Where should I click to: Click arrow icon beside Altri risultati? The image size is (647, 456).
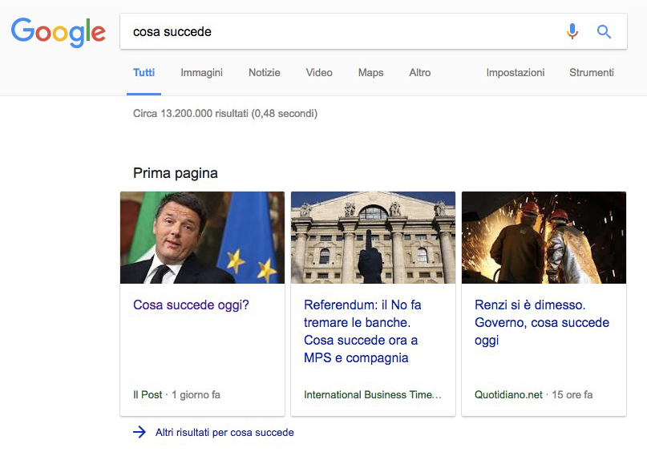[x=140, y=432]
